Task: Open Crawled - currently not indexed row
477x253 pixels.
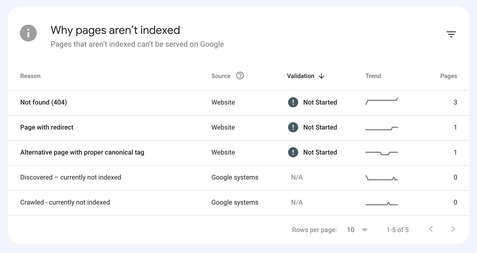Action: 238,203
